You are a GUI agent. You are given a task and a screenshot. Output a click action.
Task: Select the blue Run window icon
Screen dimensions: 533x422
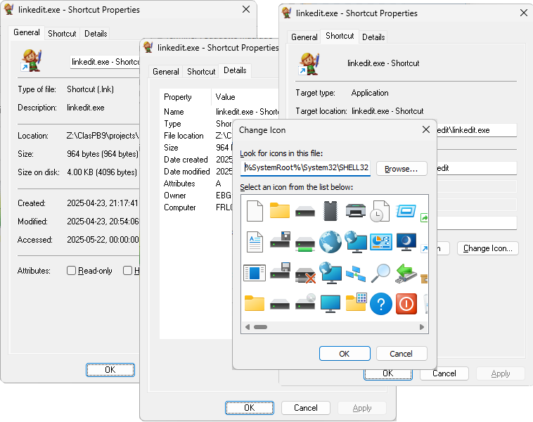(406, 211)
